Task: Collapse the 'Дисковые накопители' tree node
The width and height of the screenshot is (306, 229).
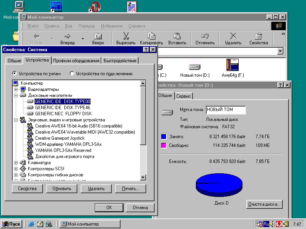Action: tap(16, 95)
